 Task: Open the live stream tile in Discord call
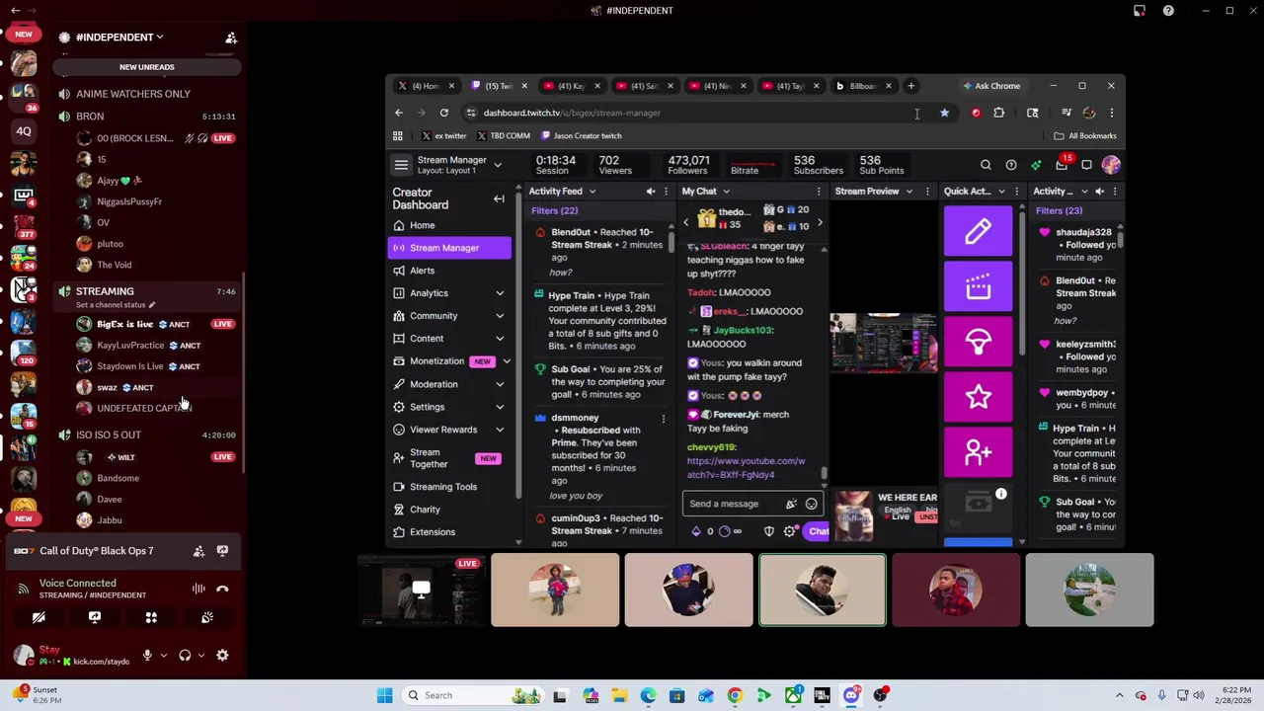[x=421, y=591]
